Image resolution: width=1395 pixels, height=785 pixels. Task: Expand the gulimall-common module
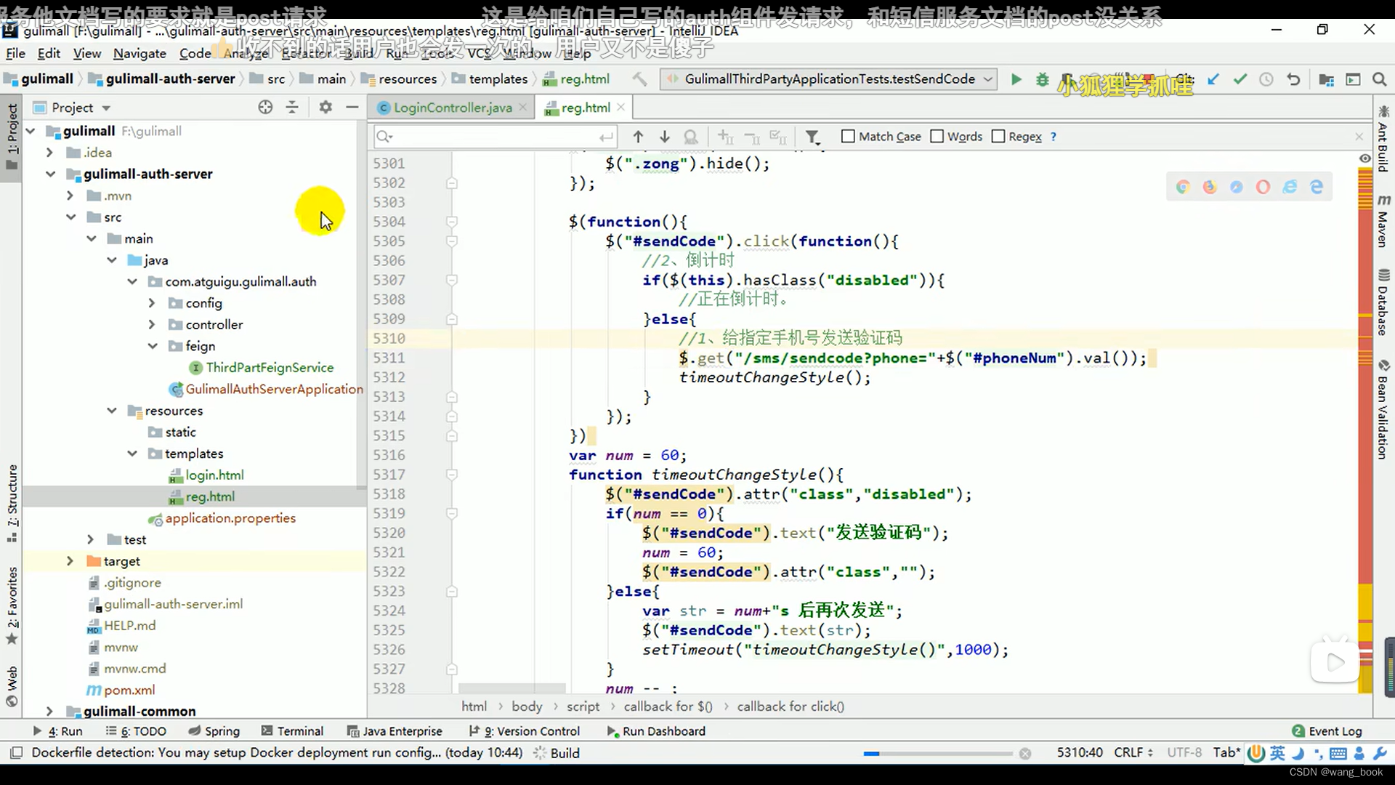tap(49, 712)
